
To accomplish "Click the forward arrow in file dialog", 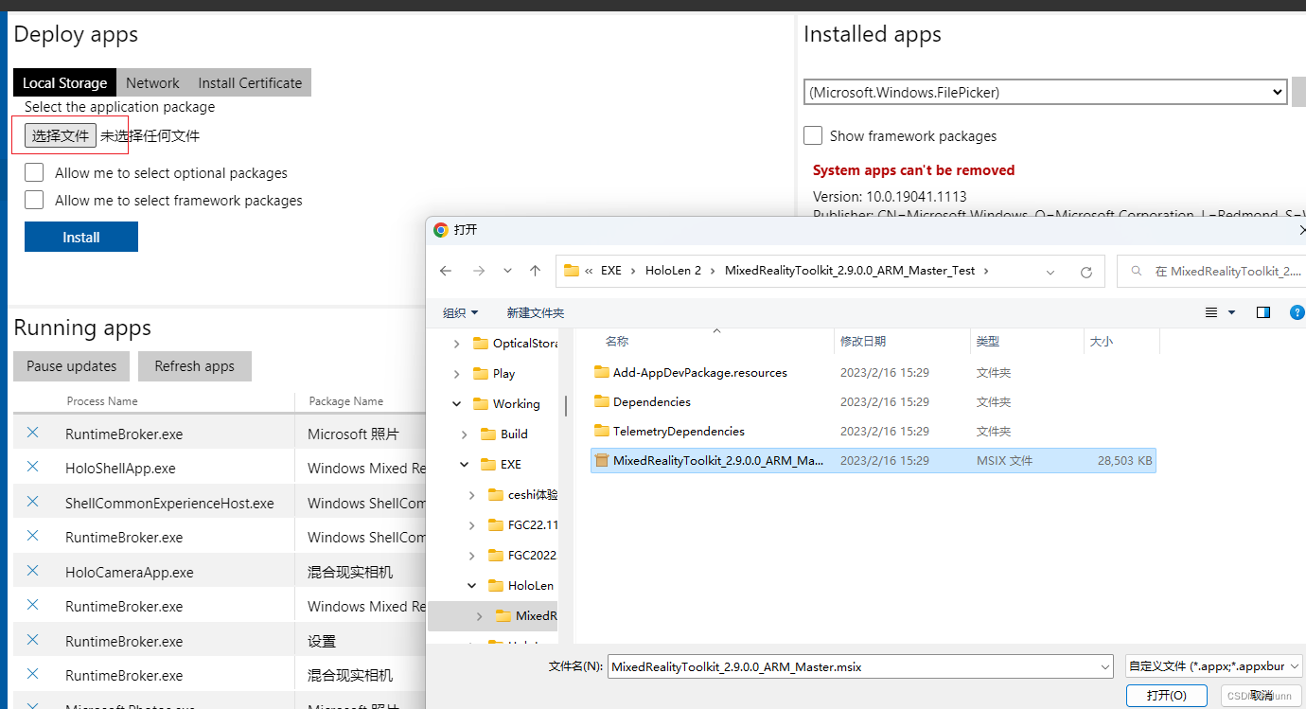I will point(478,271).
